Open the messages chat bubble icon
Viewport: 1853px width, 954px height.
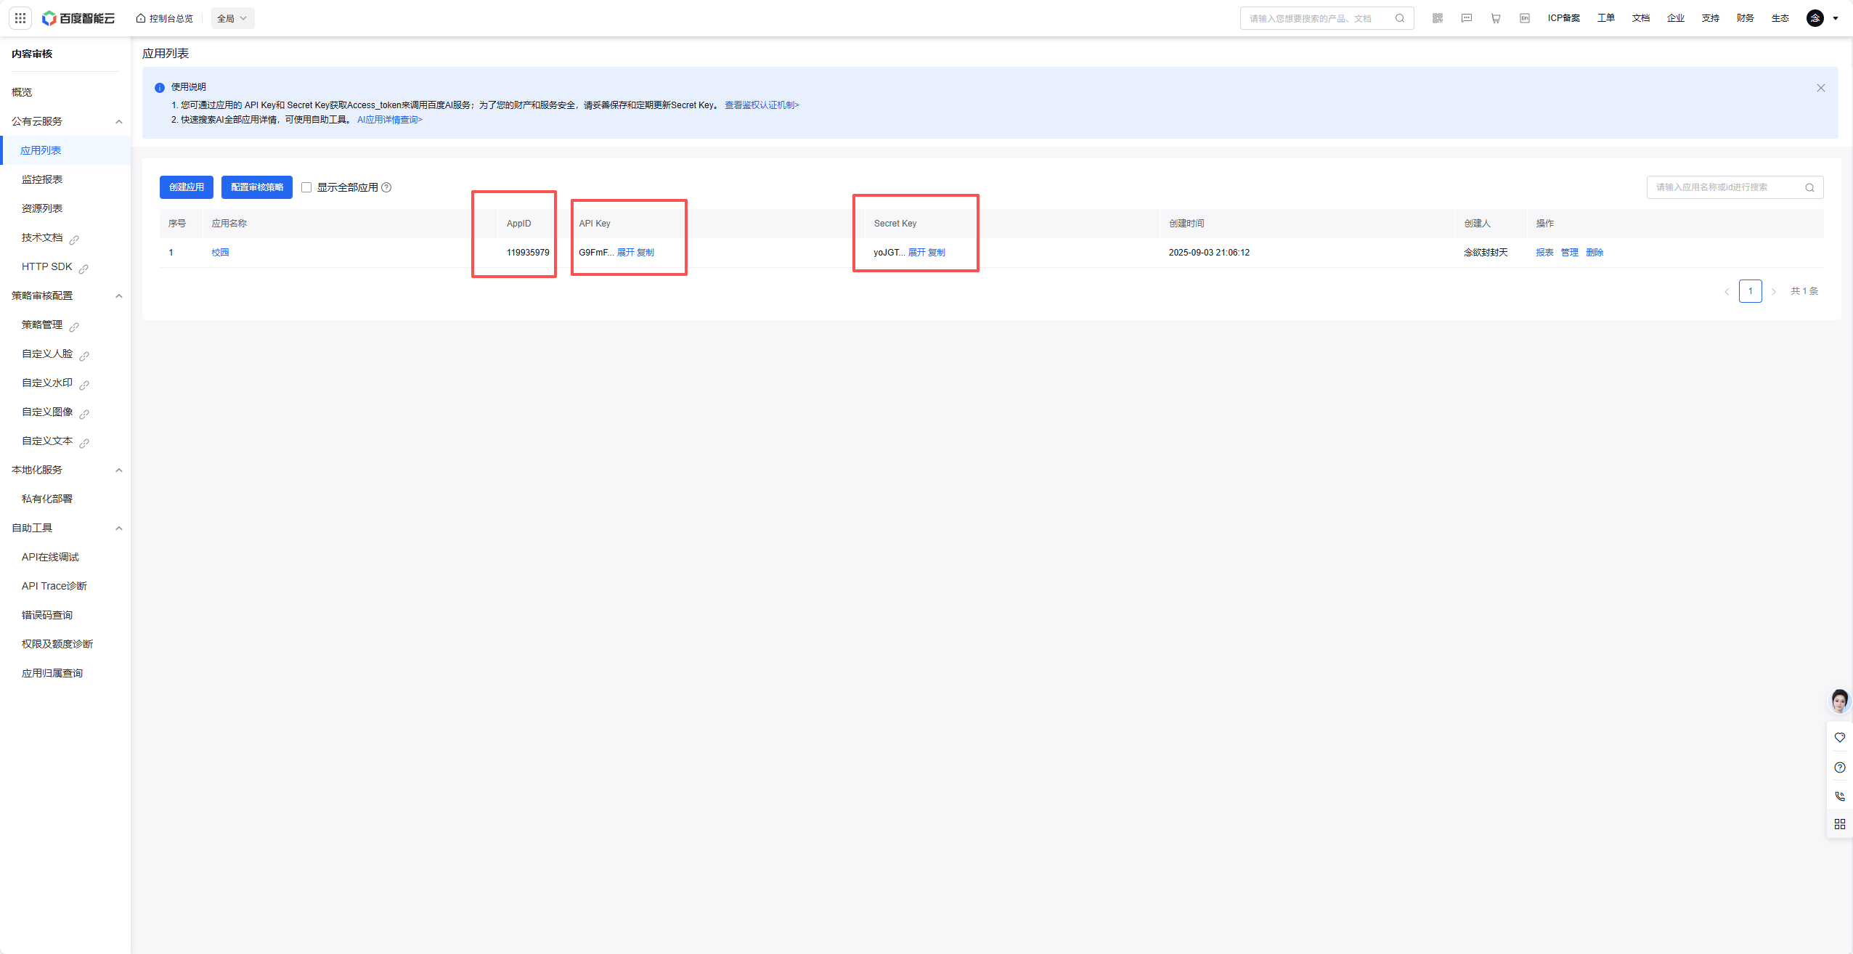point(1466,18)
